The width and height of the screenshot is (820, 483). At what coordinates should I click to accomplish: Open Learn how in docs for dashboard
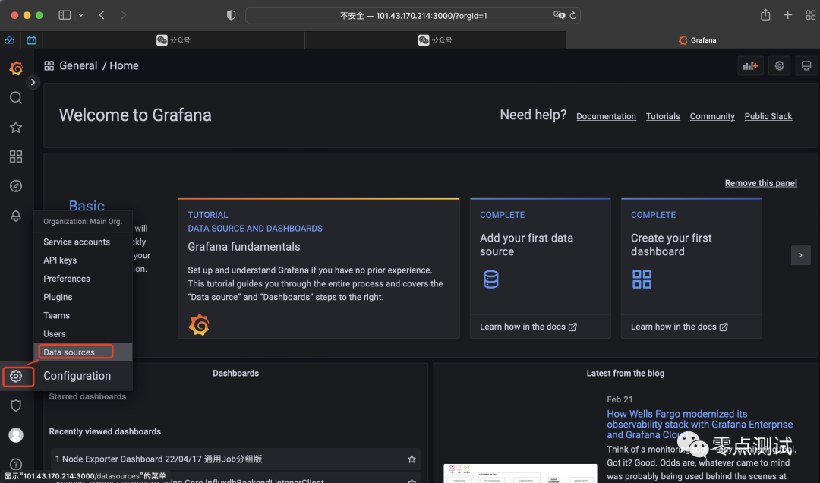(679, 327)
